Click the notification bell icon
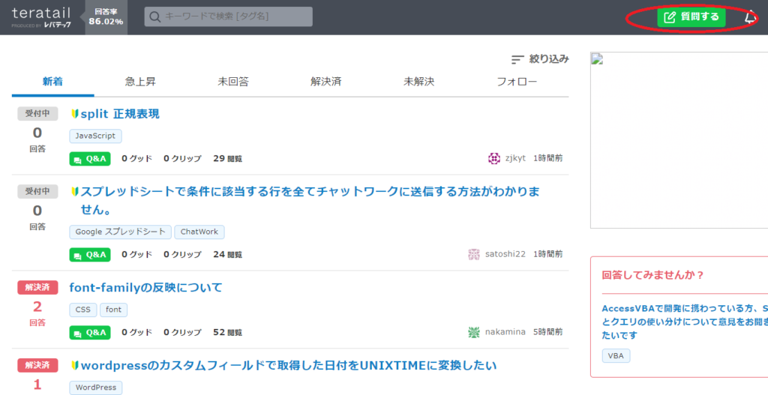Image resolution: width=768 pixels, height=395 pixels. (750, 17)
